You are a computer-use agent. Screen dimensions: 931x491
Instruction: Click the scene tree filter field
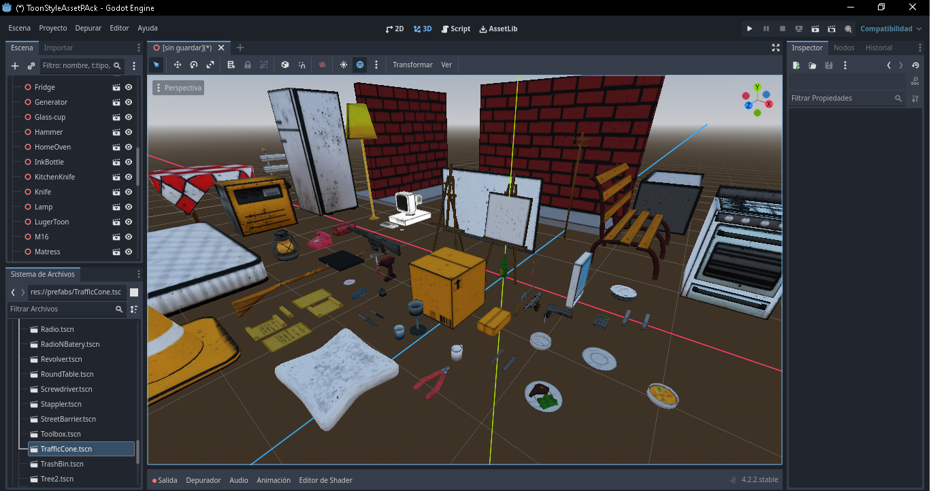point(82,66)
